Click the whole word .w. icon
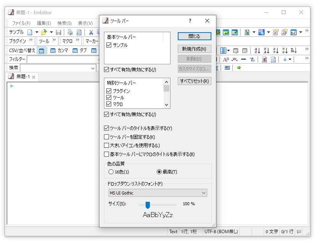This screenshot has height=242, width=315. tap(234, 59)
